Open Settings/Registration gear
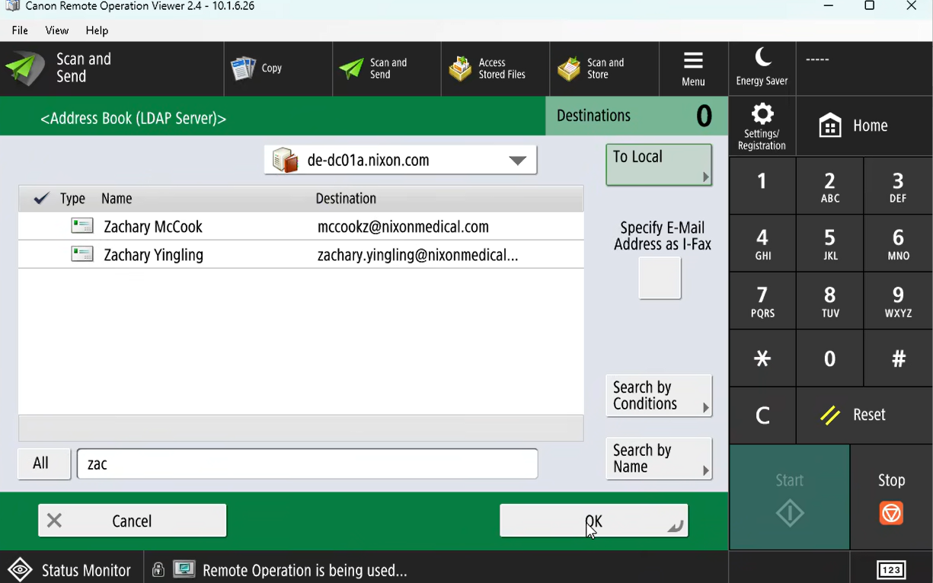Image resolution: width=933 pixels, height=583 pixels. (x=762, y=126)
